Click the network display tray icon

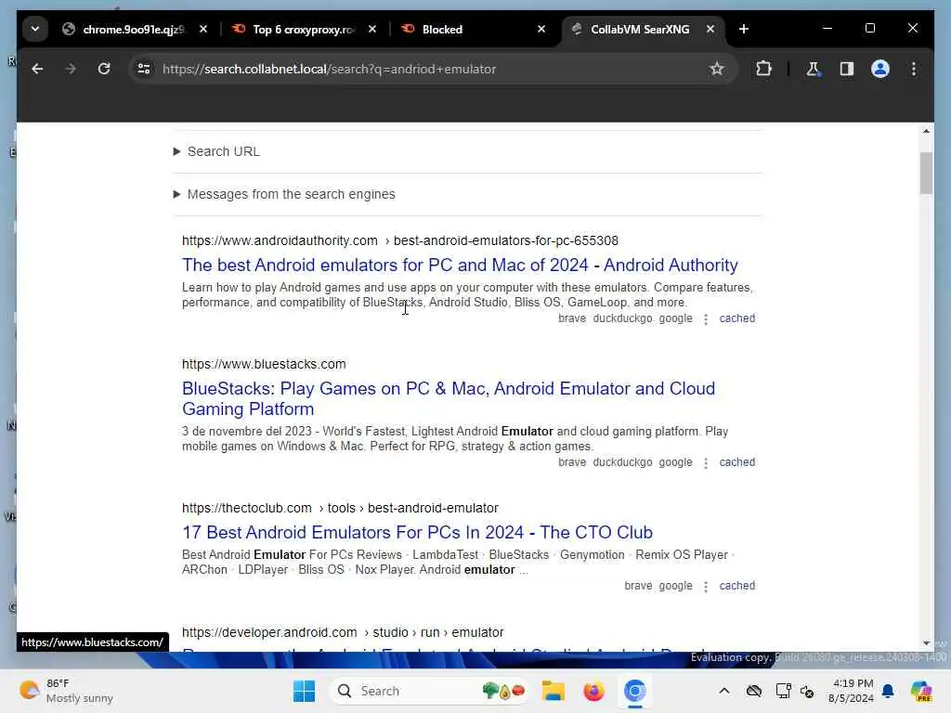(x=783, y=691)
